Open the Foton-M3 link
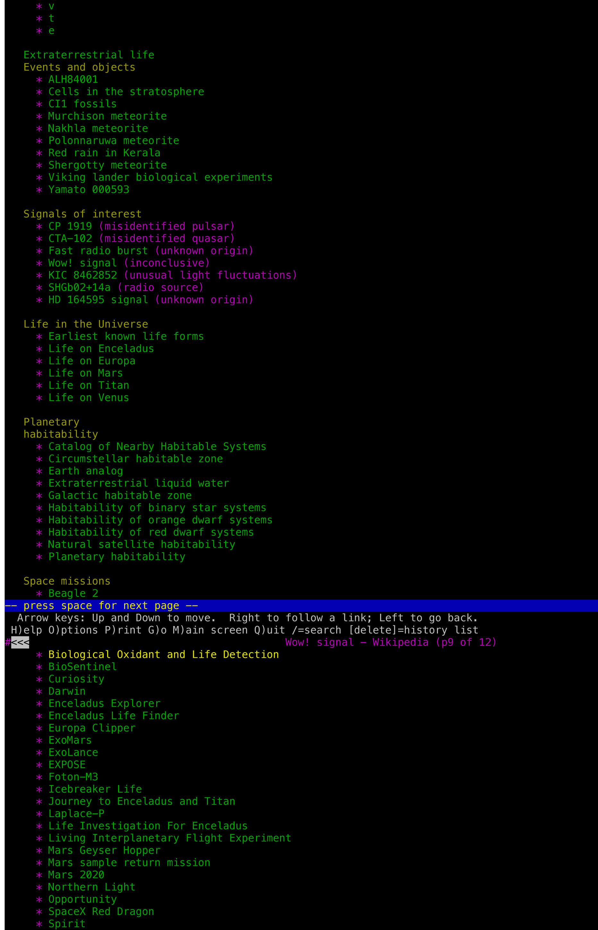This screenshot has width=598, height=930. (73, 777)
